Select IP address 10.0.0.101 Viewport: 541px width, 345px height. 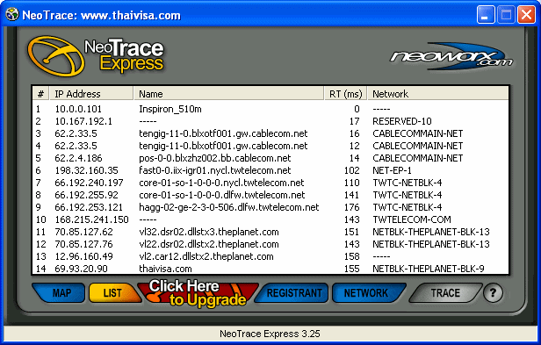coord(78,109)
